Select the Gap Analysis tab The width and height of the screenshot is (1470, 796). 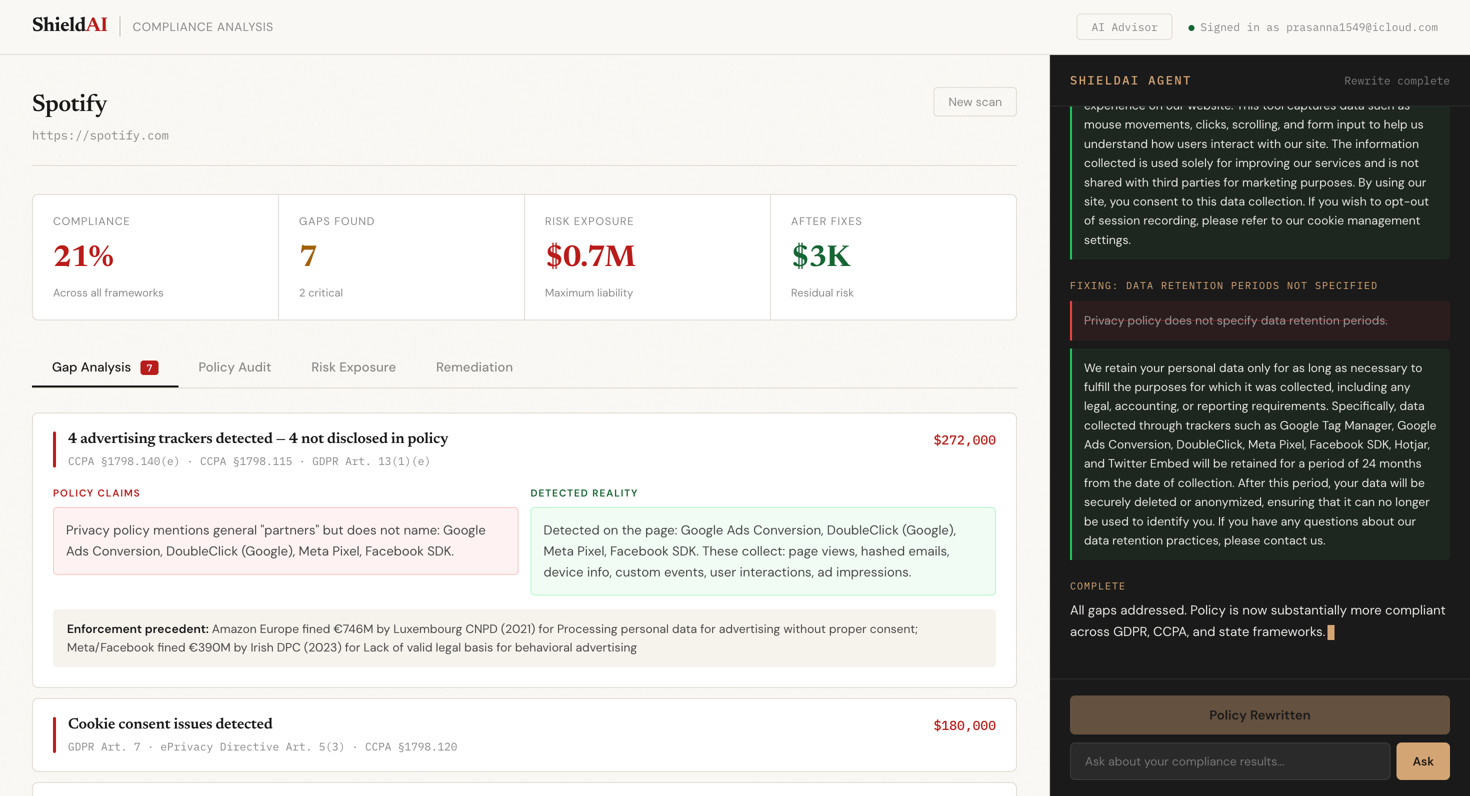point(91,367)
